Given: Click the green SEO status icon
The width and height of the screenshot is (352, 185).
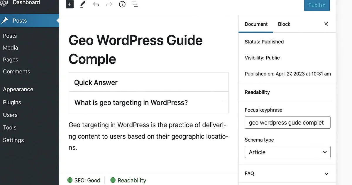Looking at the screenshot, I should click(70, 180).
